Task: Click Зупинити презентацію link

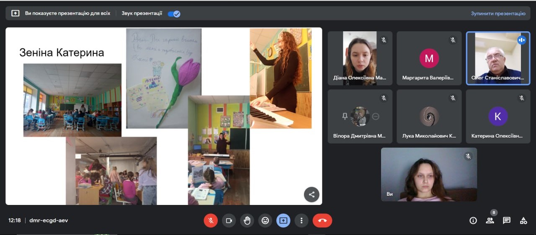Action: 498,13
